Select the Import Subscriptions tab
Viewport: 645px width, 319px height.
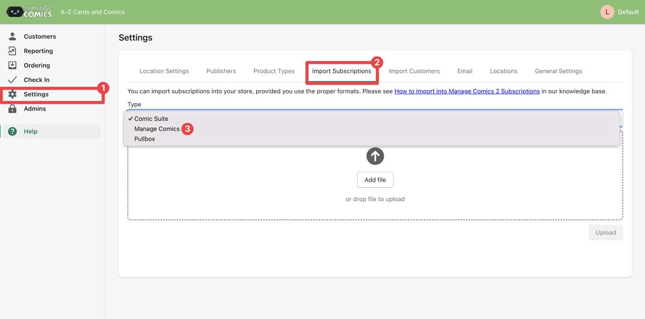342,71
